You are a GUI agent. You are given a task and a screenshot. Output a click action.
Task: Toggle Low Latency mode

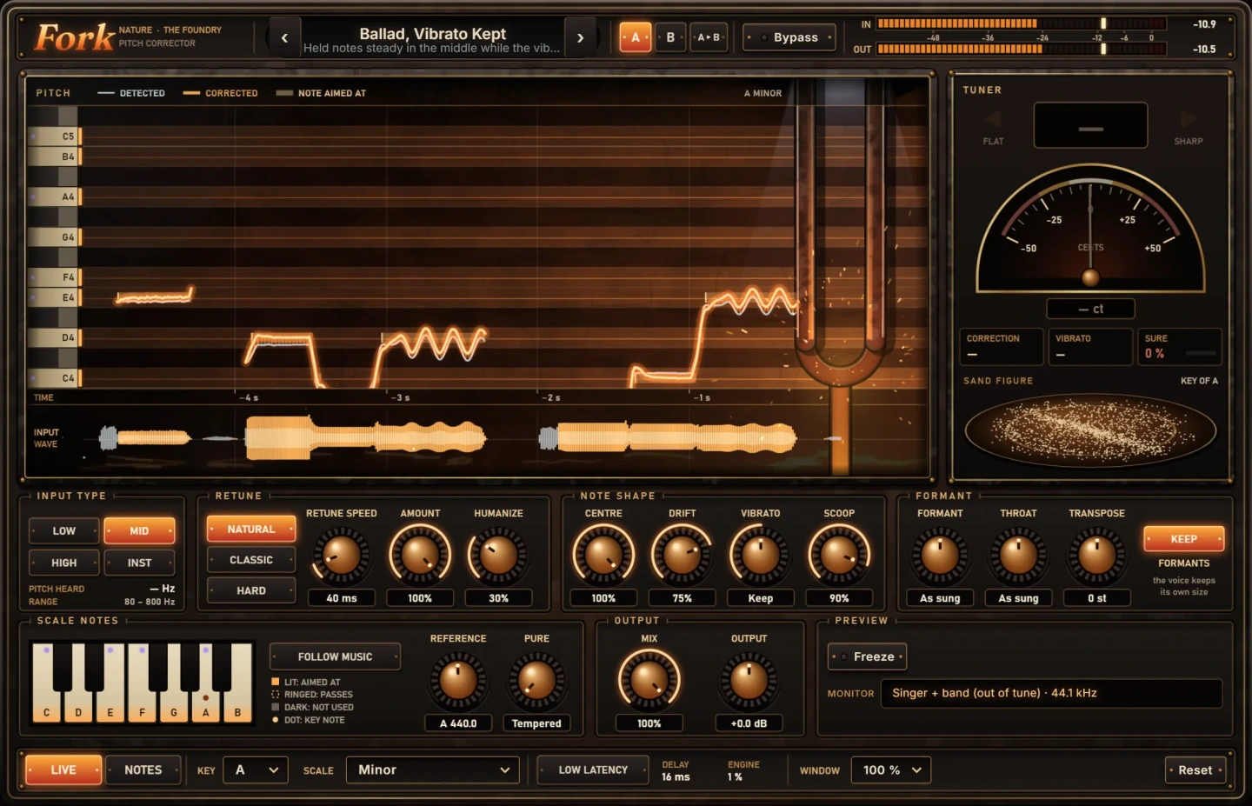(593, 769)
